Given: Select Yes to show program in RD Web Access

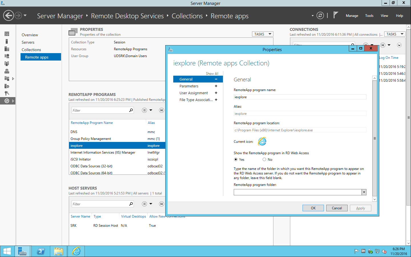Looking at the screenshot, I should tap(236, 159).
